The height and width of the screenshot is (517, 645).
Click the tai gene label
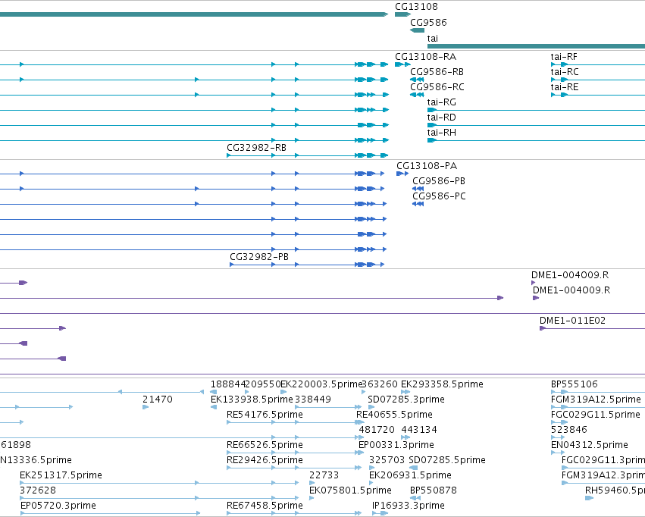pyautogui.click(x=433, y=39)
